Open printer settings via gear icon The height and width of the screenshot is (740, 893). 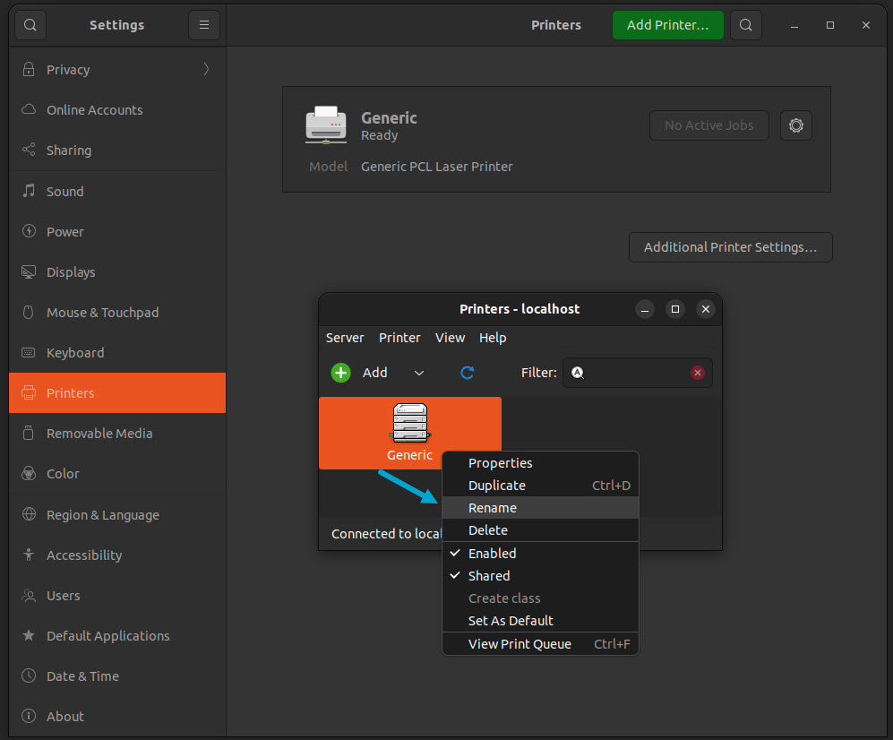[795, 125]
